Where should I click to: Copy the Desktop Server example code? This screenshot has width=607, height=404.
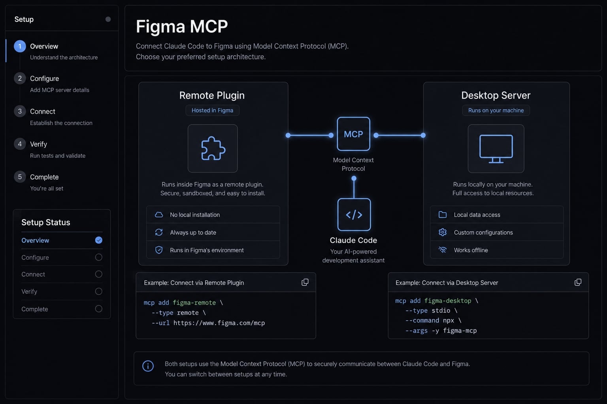click(578, 282)
